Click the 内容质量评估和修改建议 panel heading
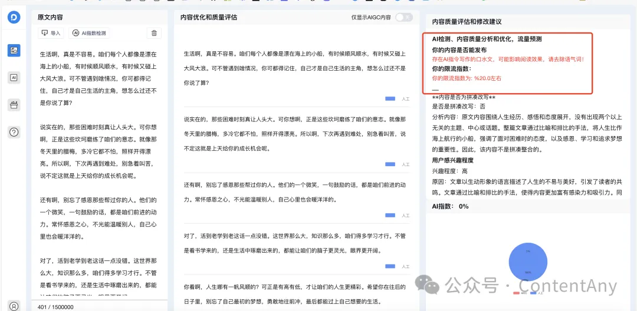Image resolution: width=637 pixels, height=311 pixels. (467, 21)
